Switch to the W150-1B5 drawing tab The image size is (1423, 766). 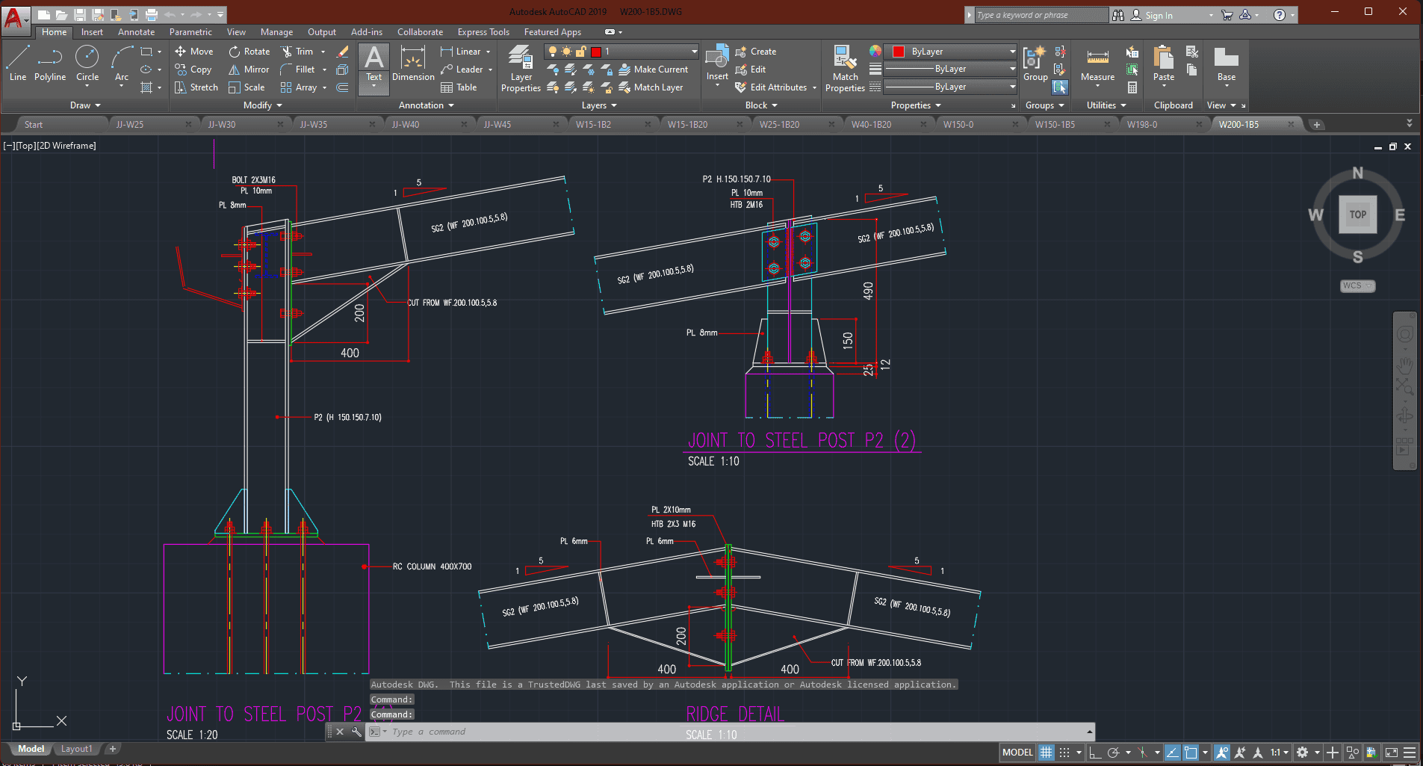pos(1055,125)
